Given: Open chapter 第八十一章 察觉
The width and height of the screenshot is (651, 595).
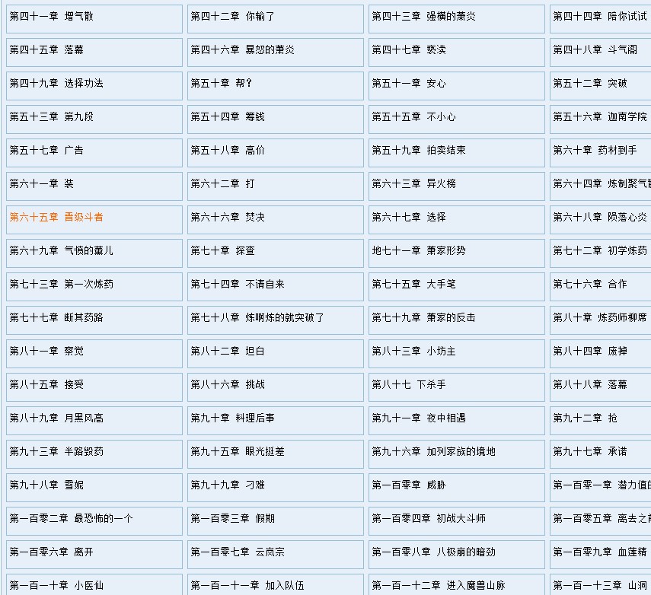Looking at the screenshot, I should 46,352.
